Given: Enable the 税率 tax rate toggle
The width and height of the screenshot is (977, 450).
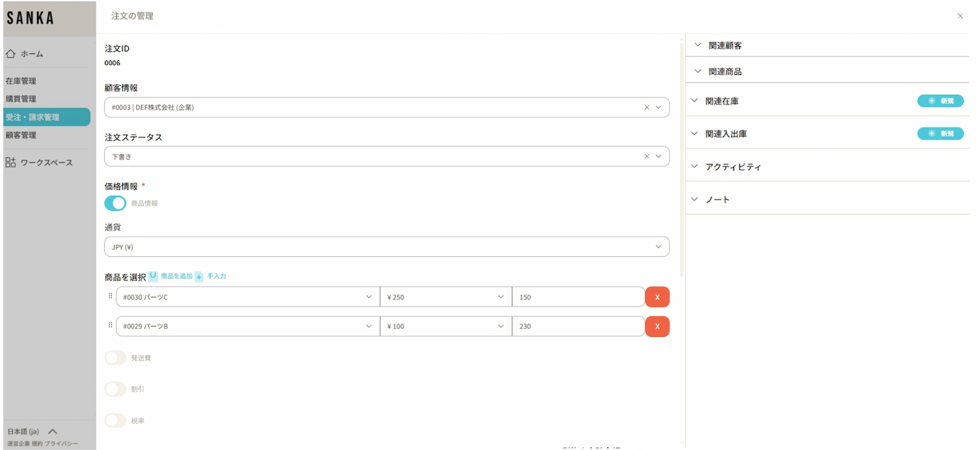Looking at the screenshot, I should tap(115, 421).
